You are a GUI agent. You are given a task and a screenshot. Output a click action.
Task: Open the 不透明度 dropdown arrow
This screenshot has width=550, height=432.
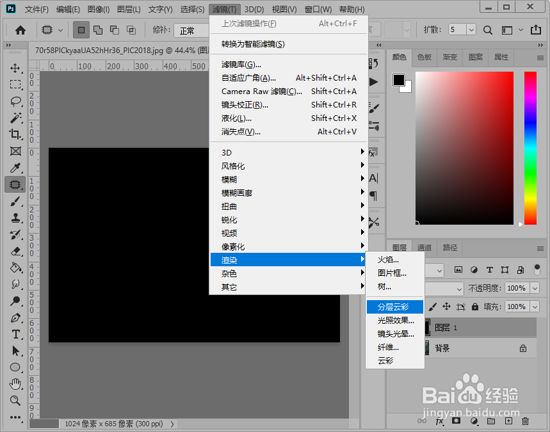(x=533, y=288)
